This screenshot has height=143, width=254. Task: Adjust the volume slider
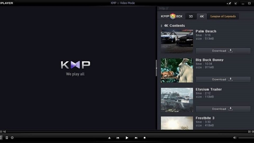click(x=246, y=138)
